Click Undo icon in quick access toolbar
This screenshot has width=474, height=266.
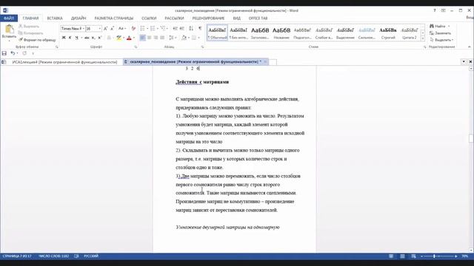(13, 53)
